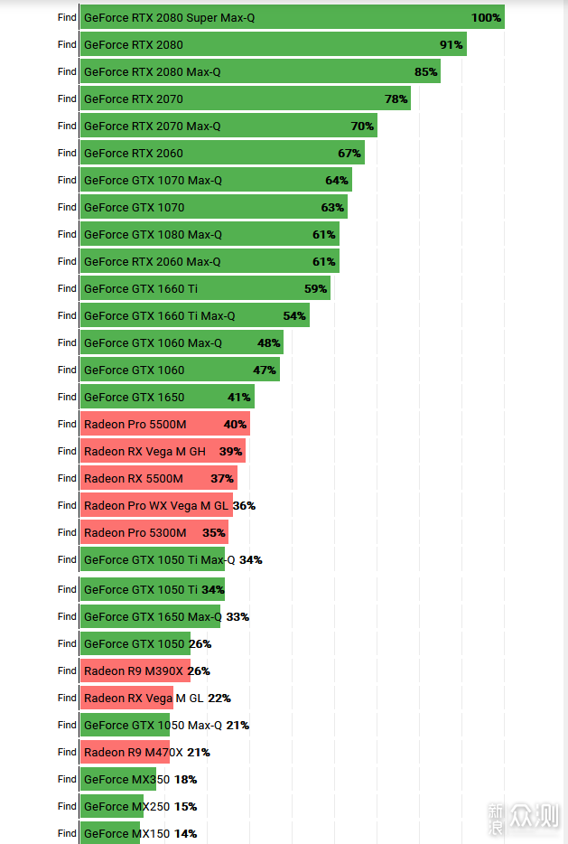Click Find link next to Radeon R9 M470X

pos(67,752)
